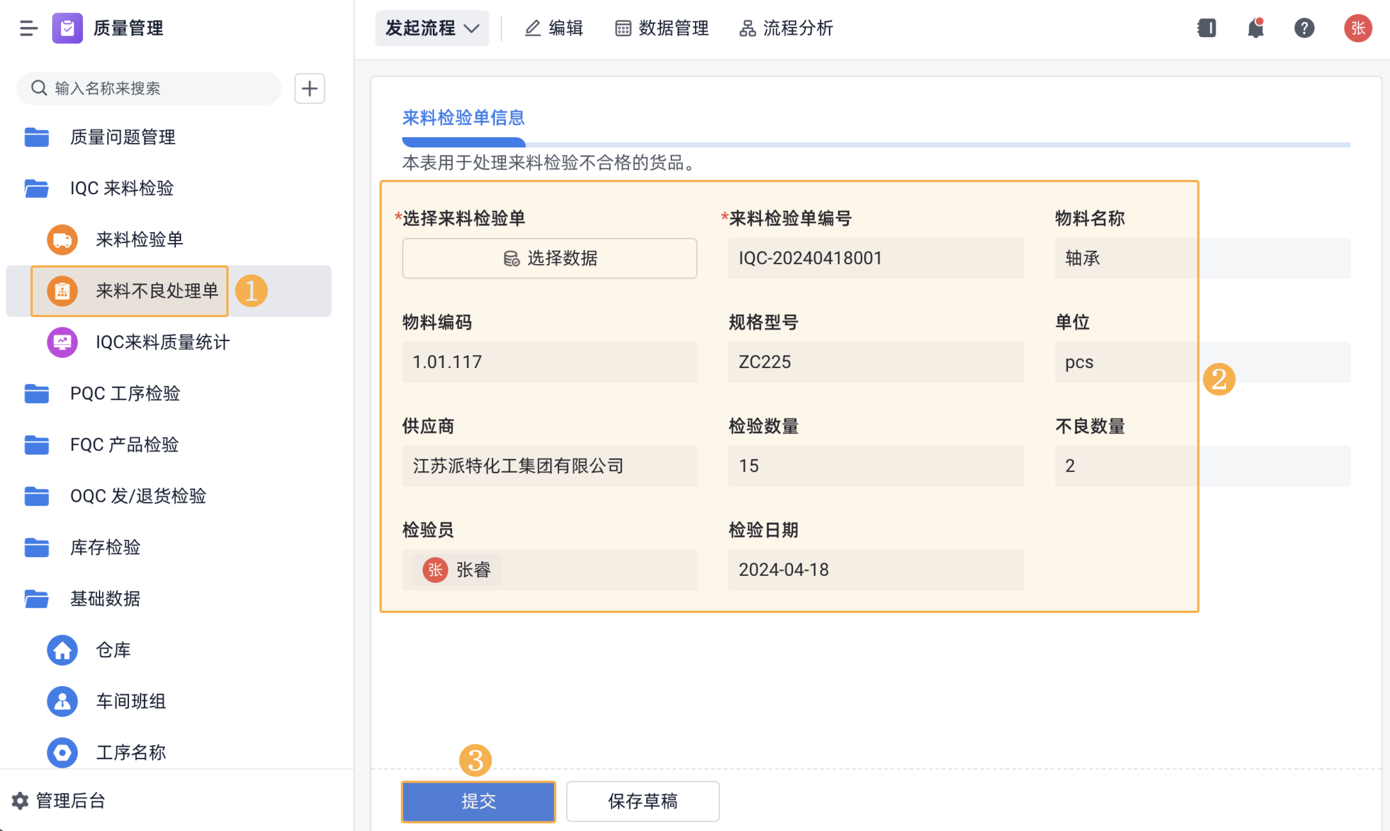This screenshot has width=1390, height=831.
Task: Click the hamburger menu icon
Action: 28,28
